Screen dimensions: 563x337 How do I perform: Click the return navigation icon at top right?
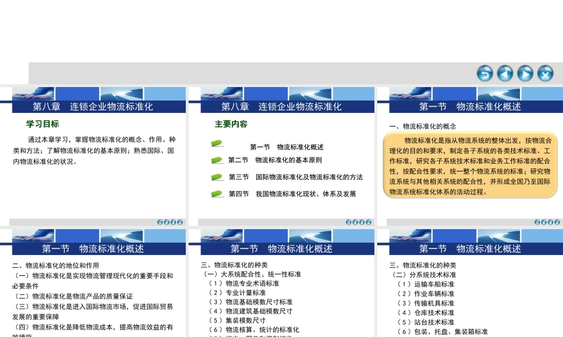(484, 74)
